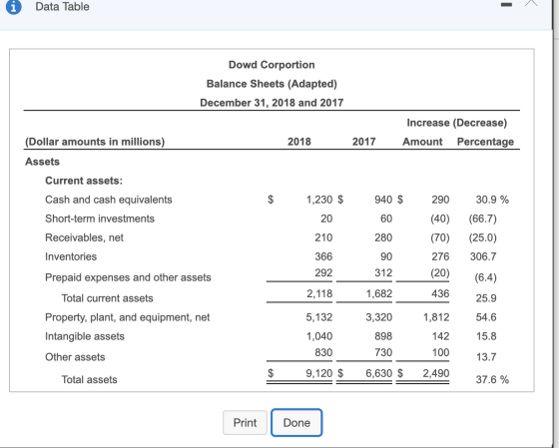
Task: Click the blue info icon beside Data Table
Action: (14, 6)
